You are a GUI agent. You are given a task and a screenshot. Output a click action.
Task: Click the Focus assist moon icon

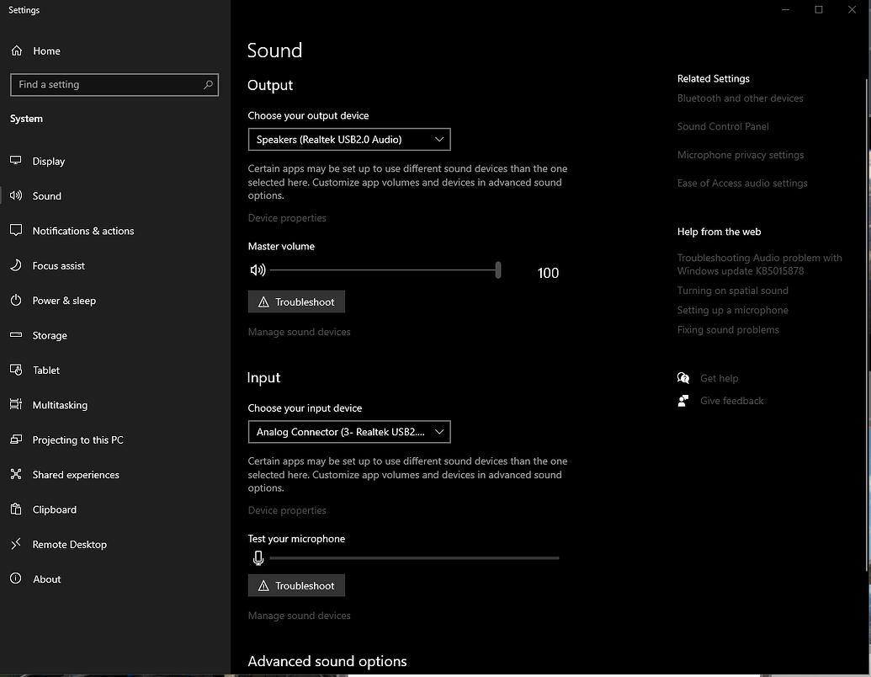[x=15, y=265]
